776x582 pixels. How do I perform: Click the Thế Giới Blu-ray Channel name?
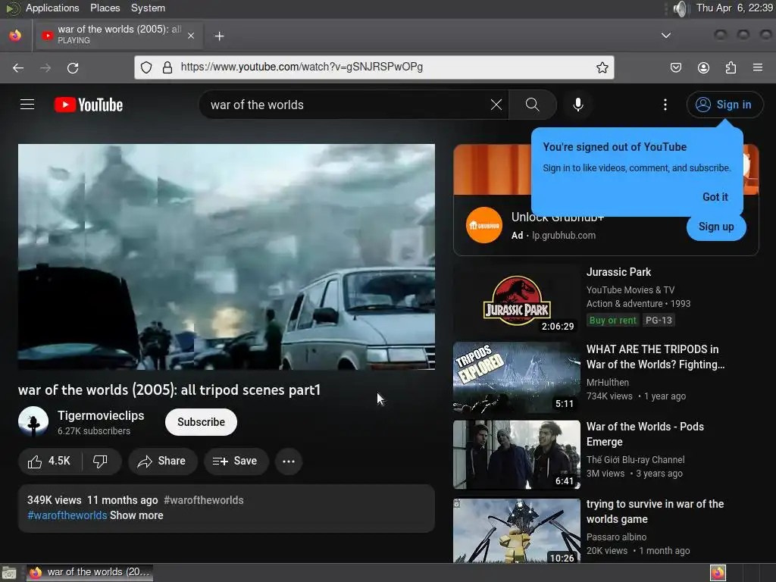point(636,460)
